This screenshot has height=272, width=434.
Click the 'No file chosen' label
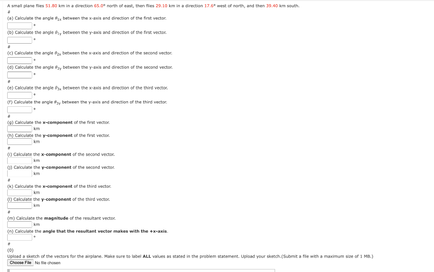[47, 263]
